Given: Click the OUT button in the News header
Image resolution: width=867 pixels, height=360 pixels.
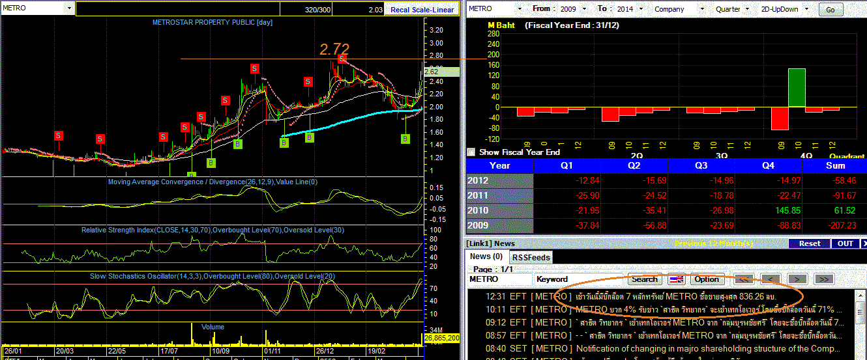Looking at the screenshot, I should click(x=845, y=243).
